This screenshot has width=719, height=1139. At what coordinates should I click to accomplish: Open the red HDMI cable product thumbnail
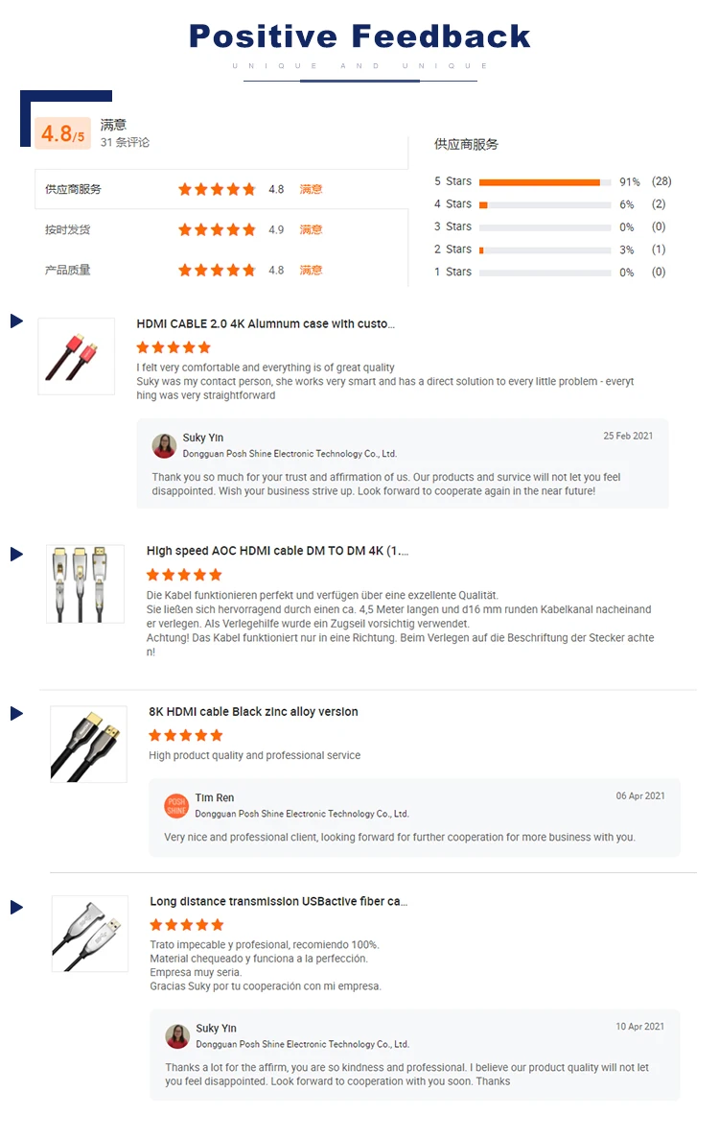[x=76, y=357]
